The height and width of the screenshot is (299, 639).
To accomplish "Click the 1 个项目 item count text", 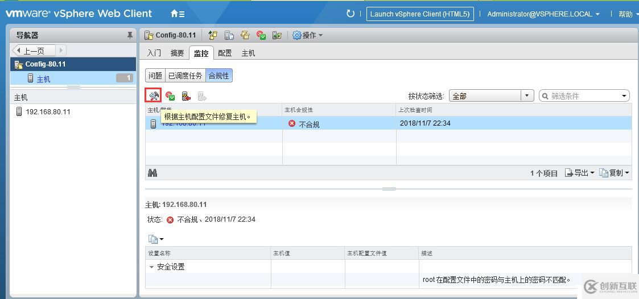I will 544,173.
